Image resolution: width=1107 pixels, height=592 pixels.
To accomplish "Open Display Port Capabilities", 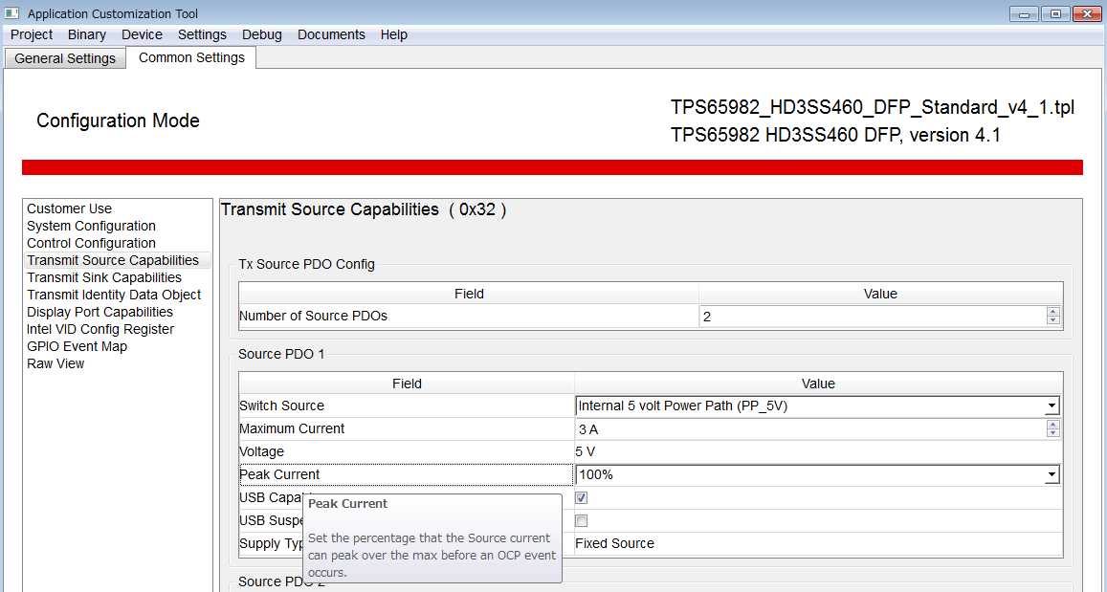I will (x=100, y=312).
